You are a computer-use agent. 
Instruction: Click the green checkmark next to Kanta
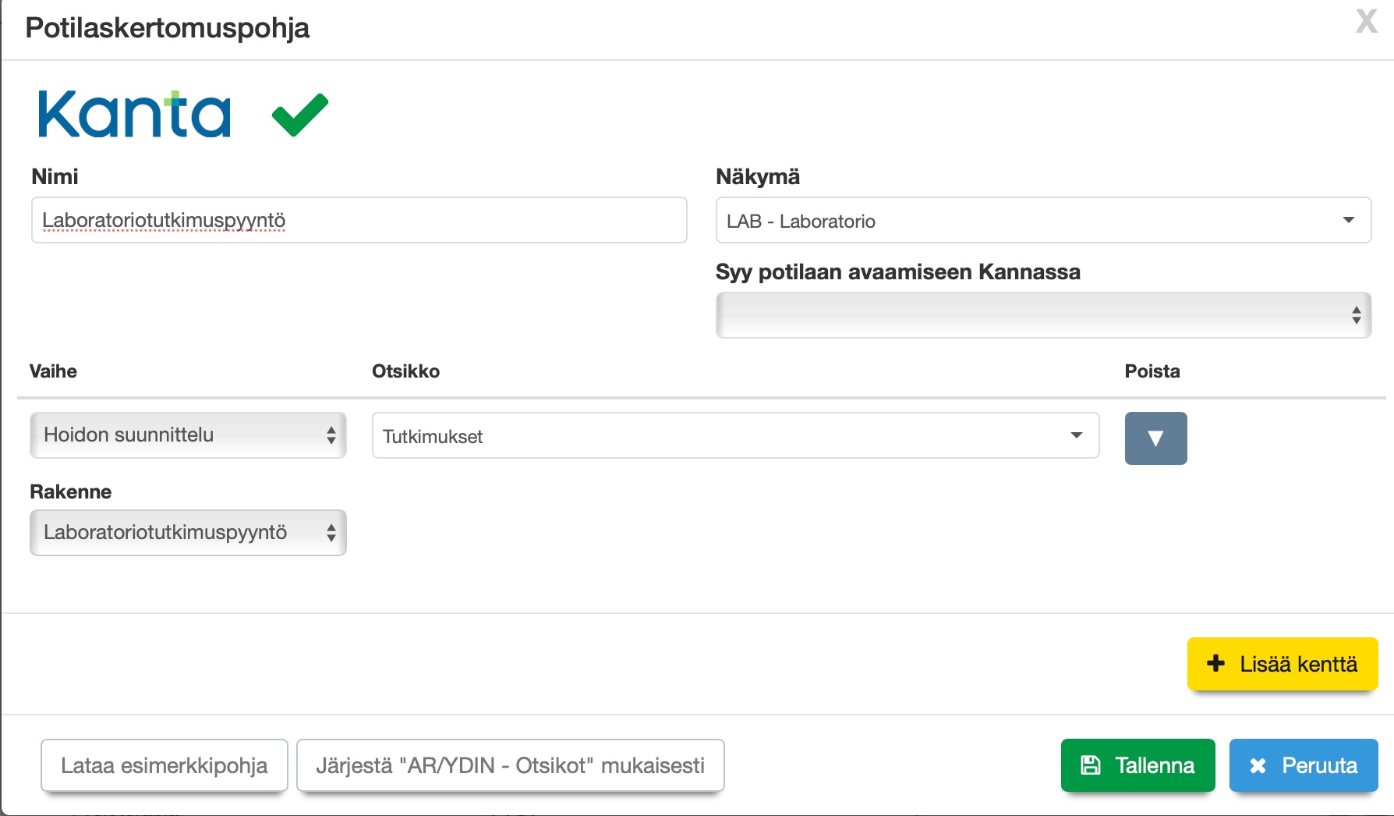(300, 115)
